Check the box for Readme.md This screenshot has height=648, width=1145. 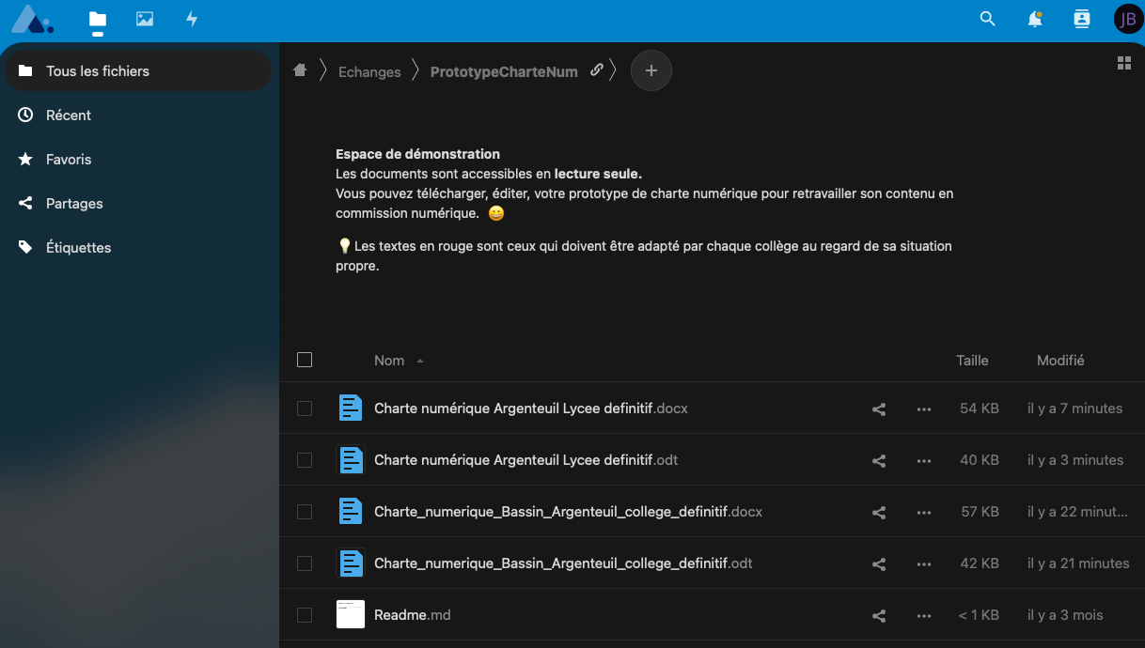tap(305, 615)
